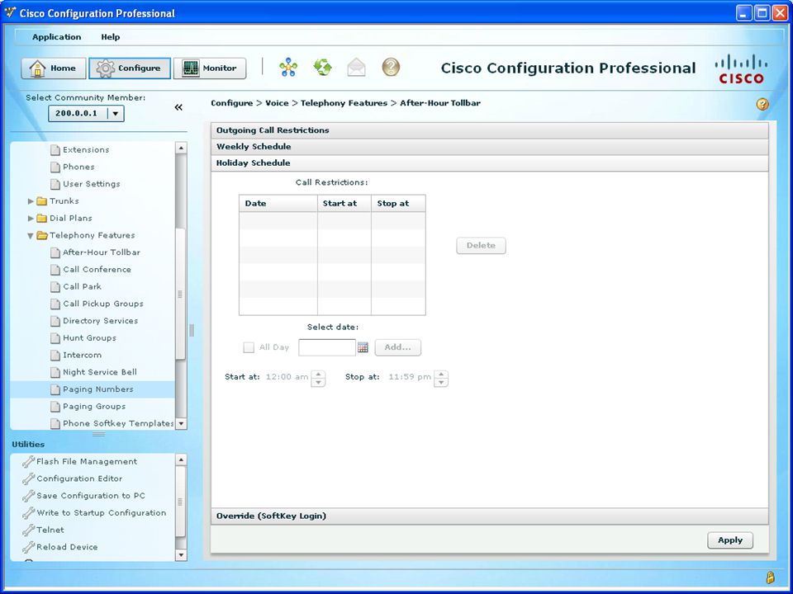Viewport: 793px width, 594px height.
Task: Collapse the Telephony Features folder
Action: 31,235
